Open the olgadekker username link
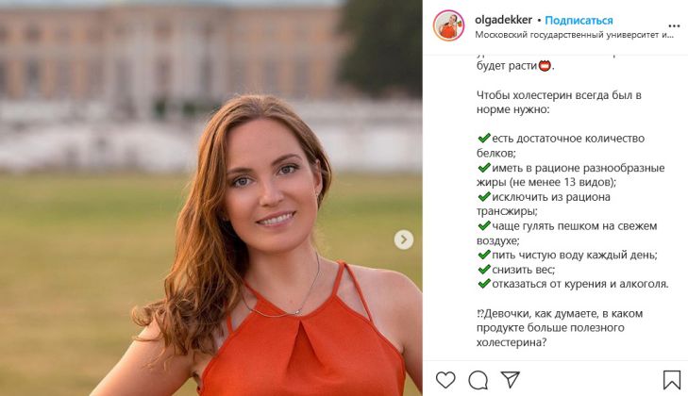The height and width of the screenshot is (396, 688). (x=503, y=20)
